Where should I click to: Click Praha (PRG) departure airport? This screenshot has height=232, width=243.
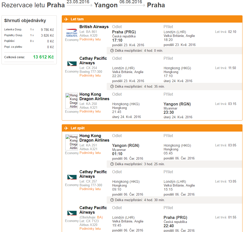pyautogui.click(x=124, y=32)
